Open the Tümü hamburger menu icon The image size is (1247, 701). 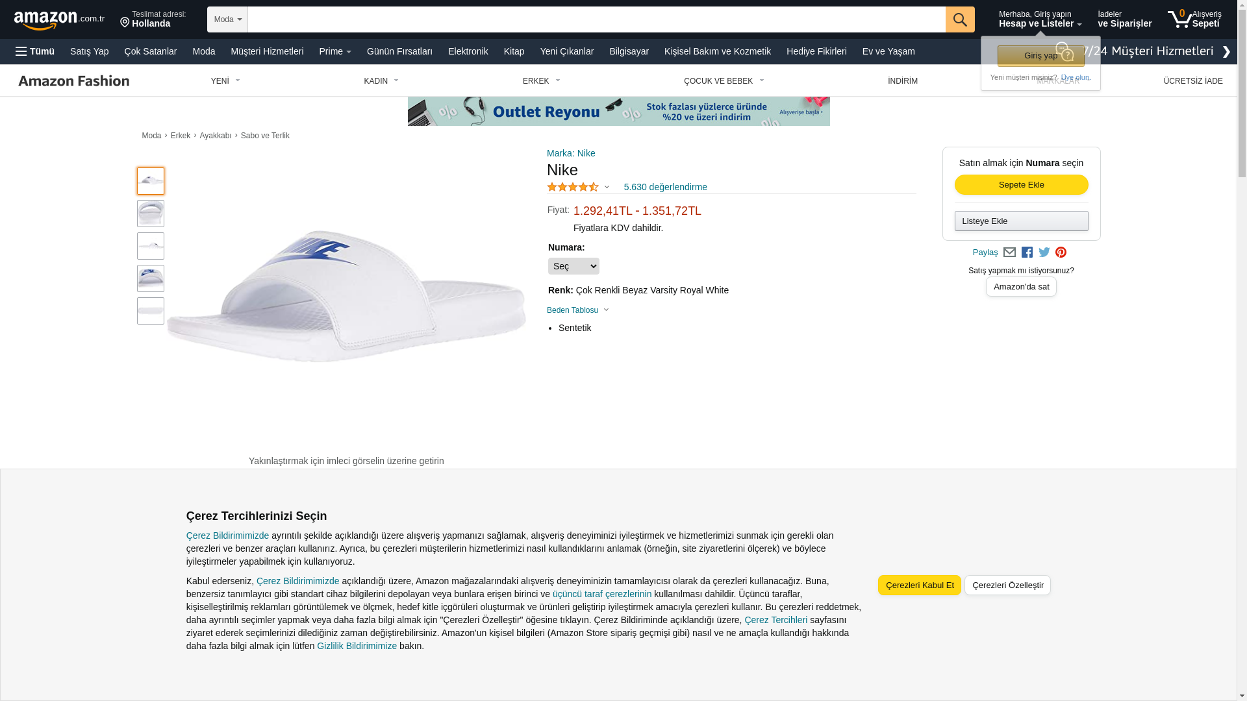(x=21, y=51)
